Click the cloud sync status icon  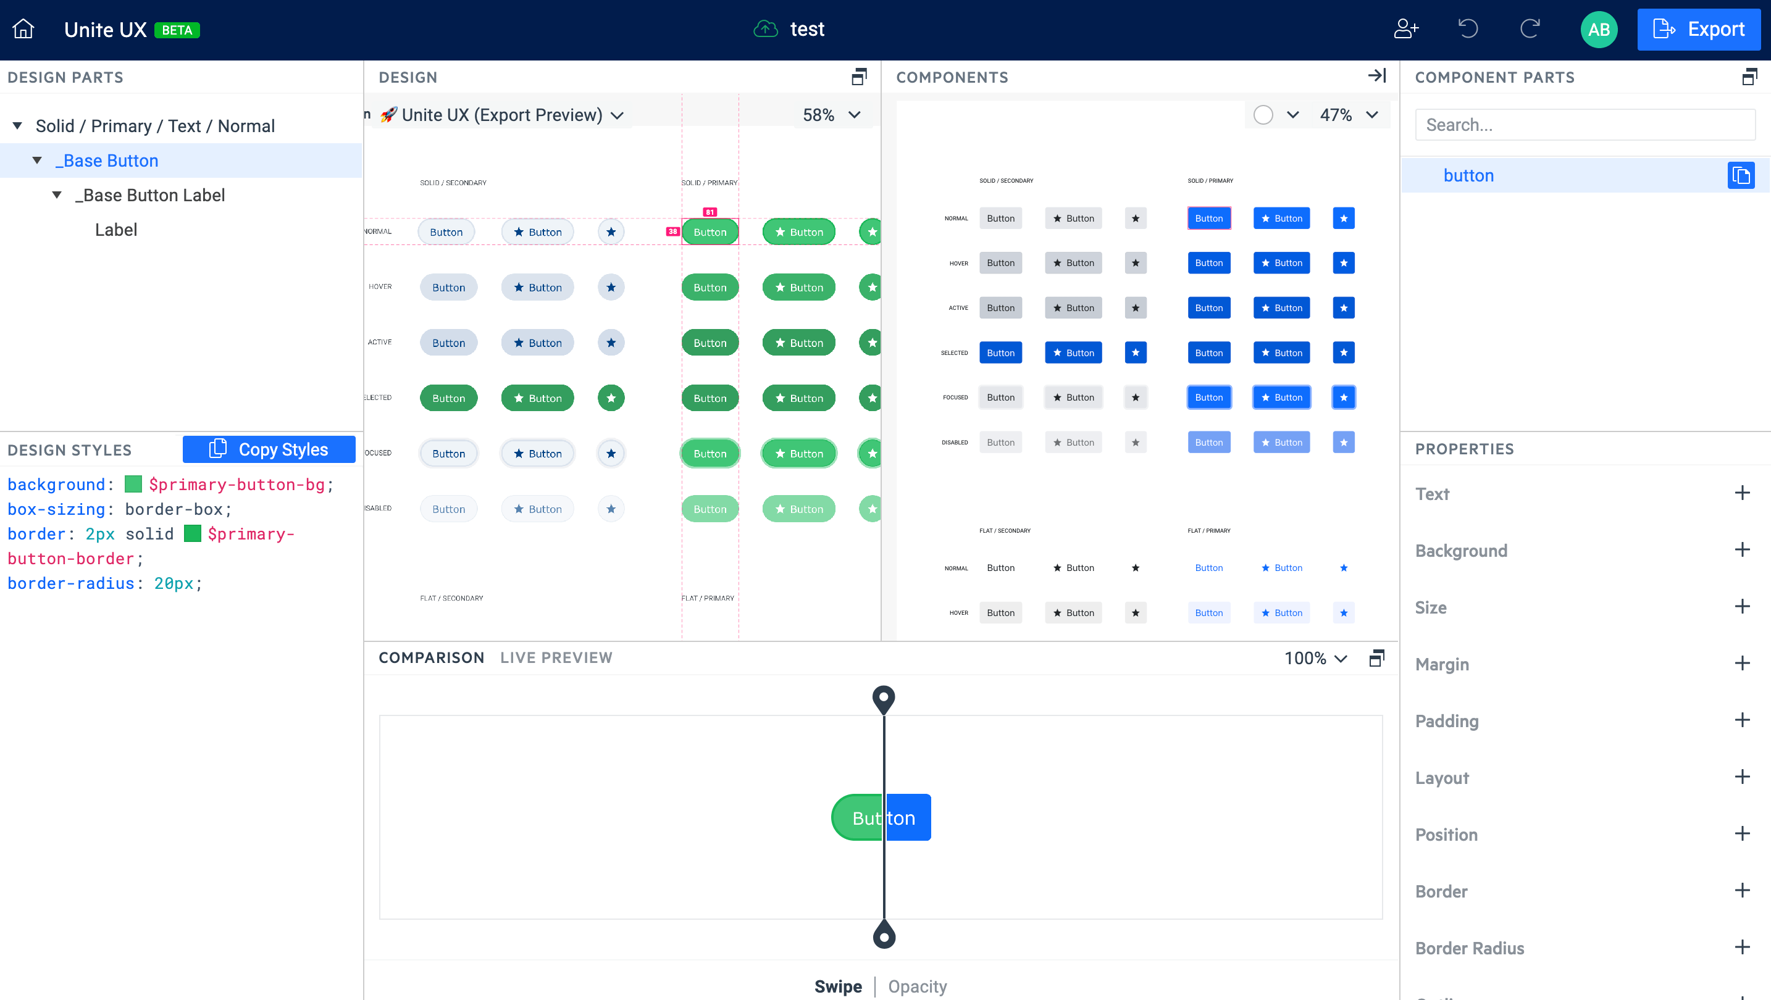click(x=765, y=29)
